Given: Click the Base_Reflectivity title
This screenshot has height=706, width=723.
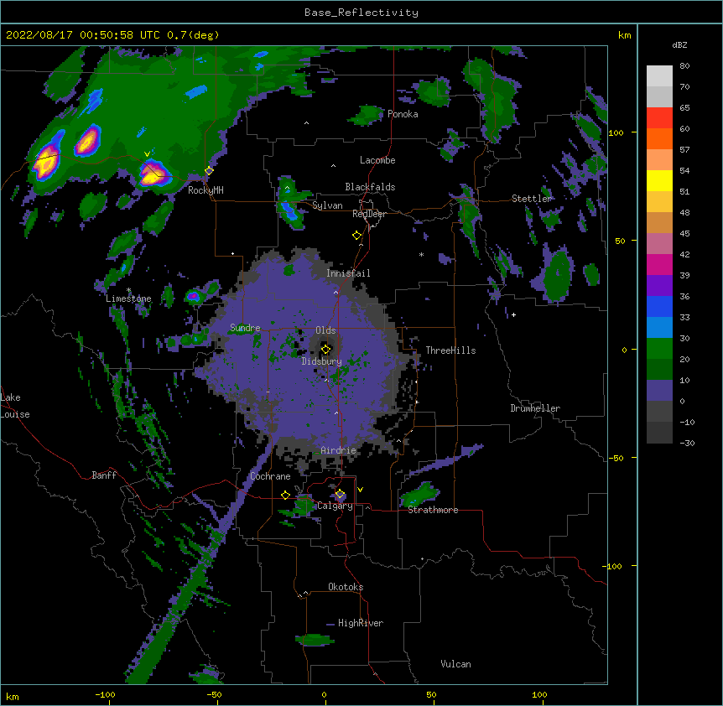Looking at the screenshot, I should pyautogui.click(x=361, y=13).
